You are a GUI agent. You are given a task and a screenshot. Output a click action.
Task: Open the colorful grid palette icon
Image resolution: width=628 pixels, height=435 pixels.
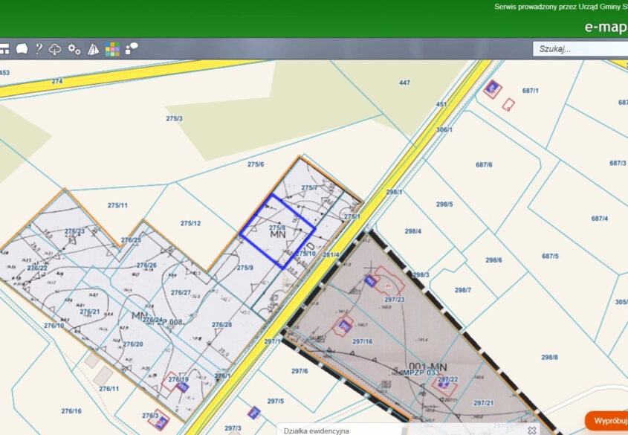(112, 49)
